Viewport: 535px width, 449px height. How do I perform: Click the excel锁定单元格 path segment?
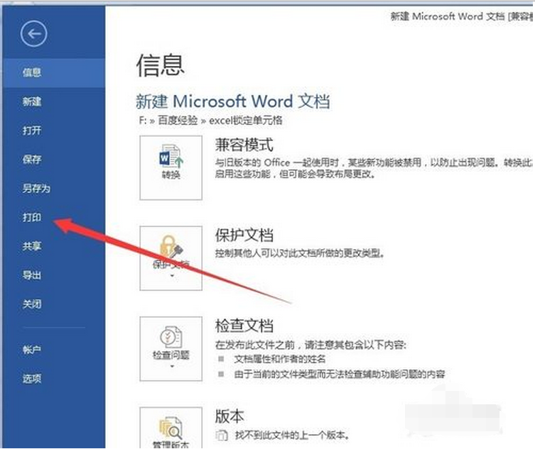[x=245, y=121]
